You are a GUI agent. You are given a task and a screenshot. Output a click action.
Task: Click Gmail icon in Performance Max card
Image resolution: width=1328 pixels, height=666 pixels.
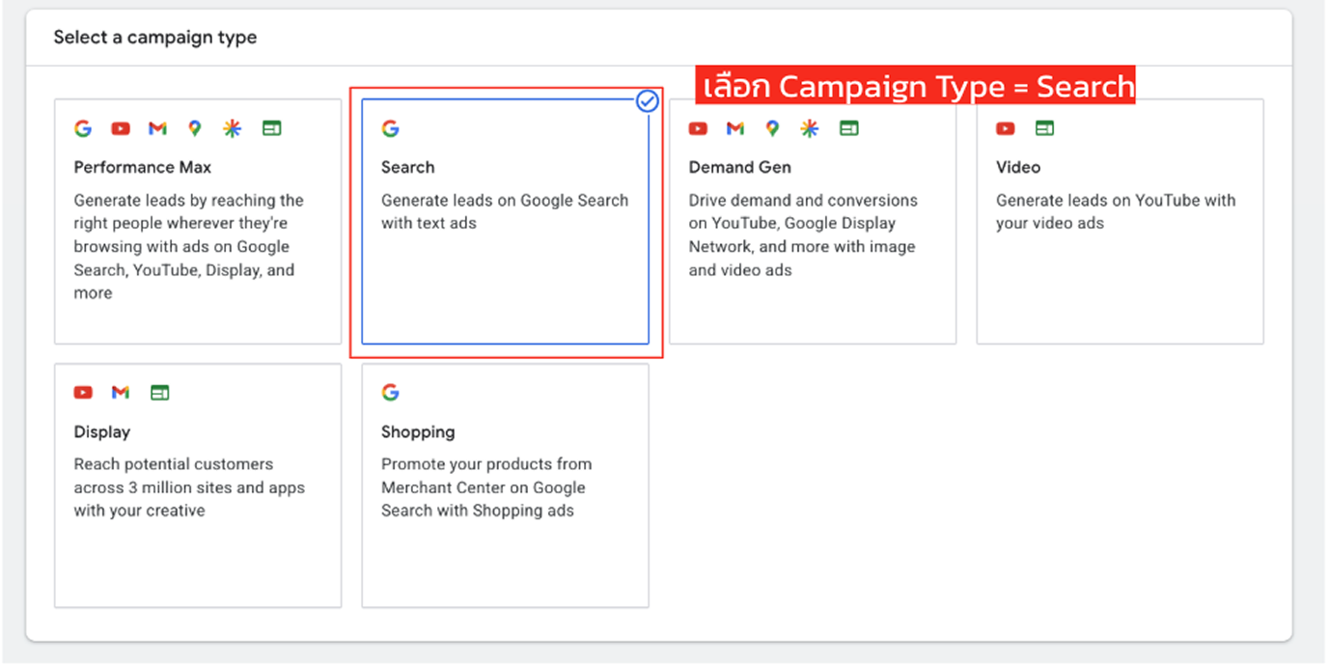point(157,128)
